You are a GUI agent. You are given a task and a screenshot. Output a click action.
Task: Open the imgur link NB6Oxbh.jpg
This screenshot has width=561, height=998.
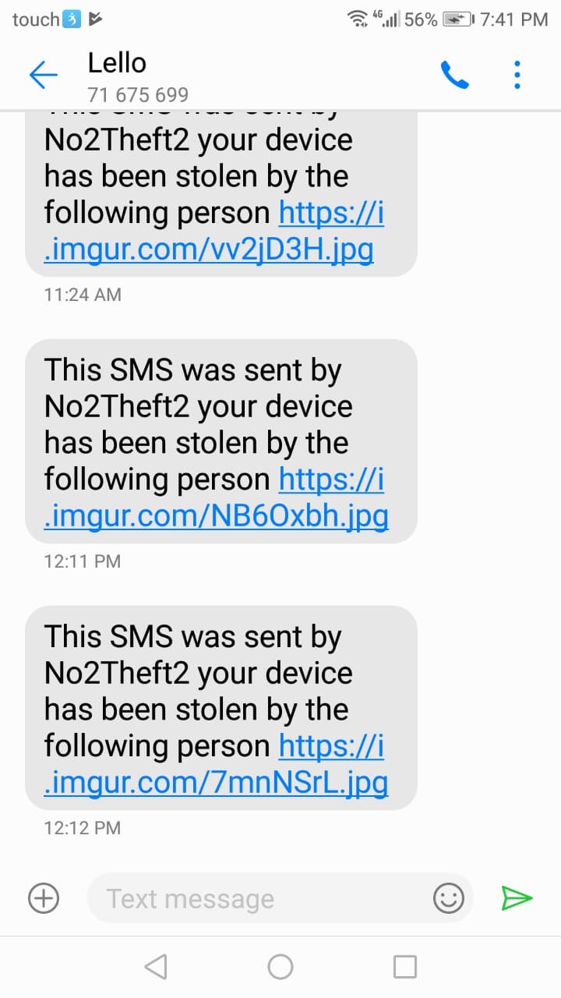(213, 515)
